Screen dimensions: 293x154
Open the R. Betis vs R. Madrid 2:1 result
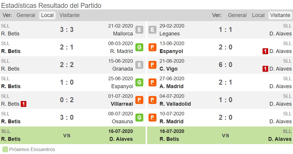tap(67, 47)
